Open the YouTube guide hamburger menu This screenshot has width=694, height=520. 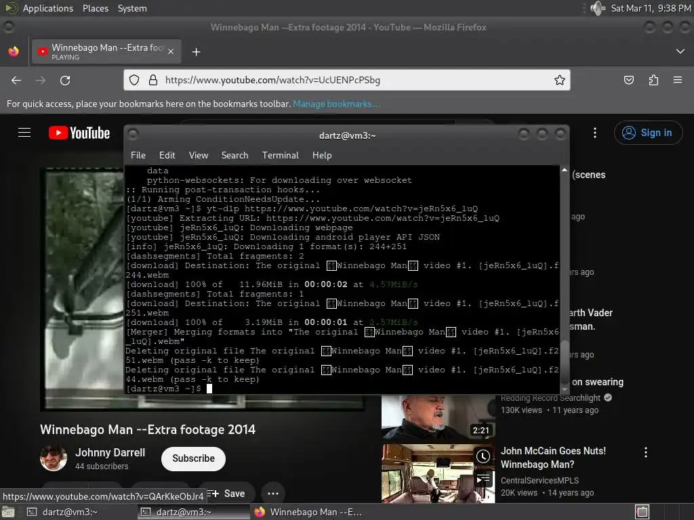coord(24,133)
